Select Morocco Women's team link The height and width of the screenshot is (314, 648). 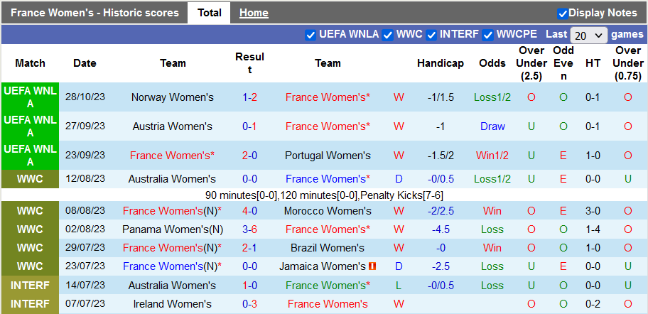coord(328,211)
